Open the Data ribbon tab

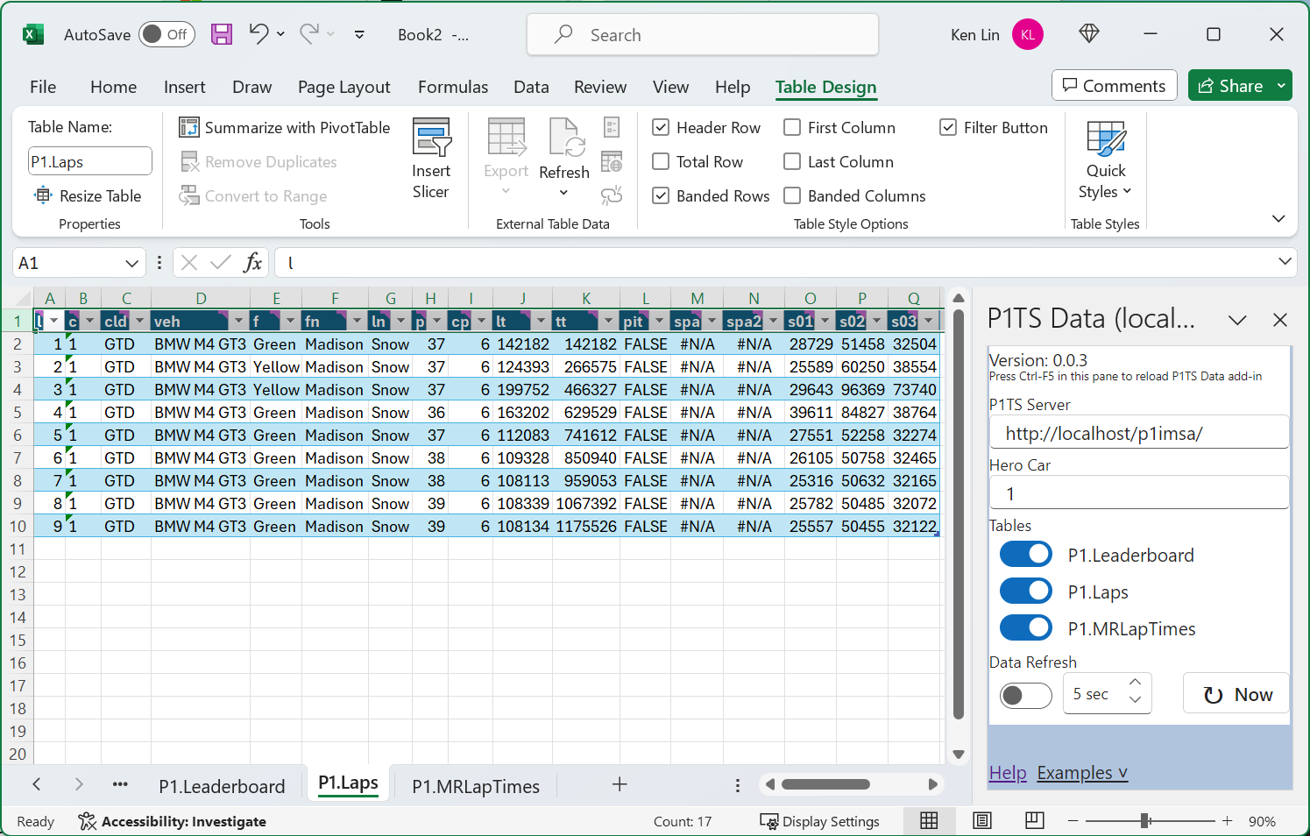pyautogui.click(x=531, y=87)
